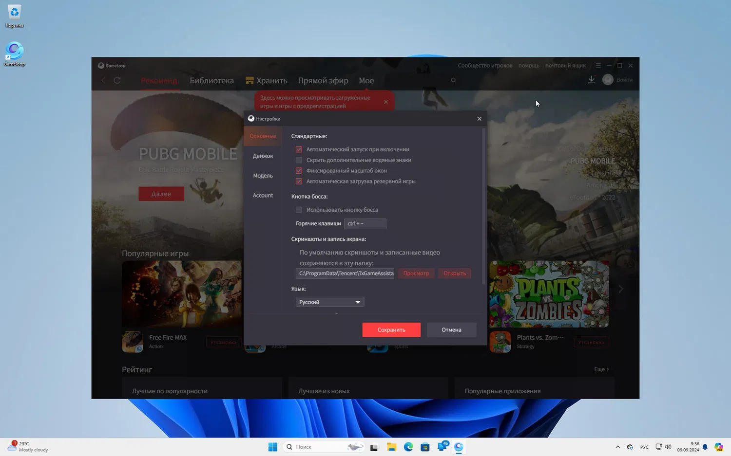Open the Recycle Bin desktop icon
This screenshot has height=456, width=731.
click(15, 16)
